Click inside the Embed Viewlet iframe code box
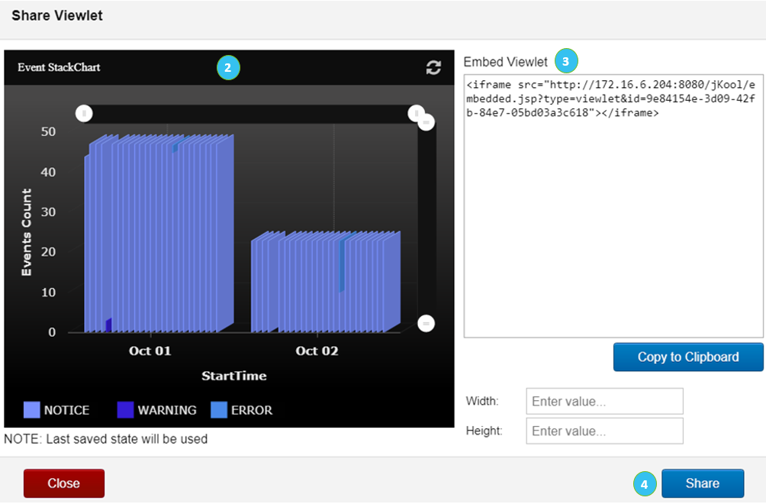Viewport: 766px width, 504px height. click(x=613, y=206)
